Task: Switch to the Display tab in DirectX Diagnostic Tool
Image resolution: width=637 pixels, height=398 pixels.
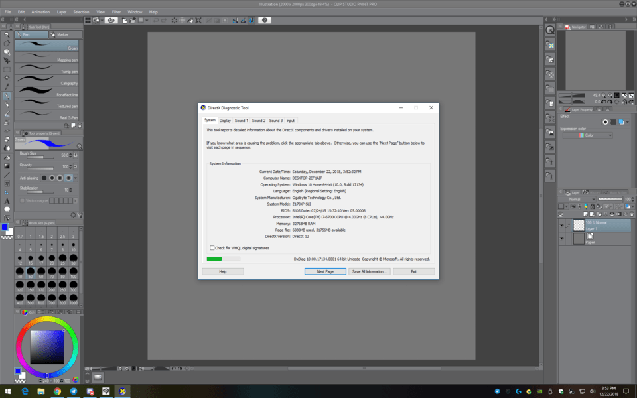Action: coord(225,120)
